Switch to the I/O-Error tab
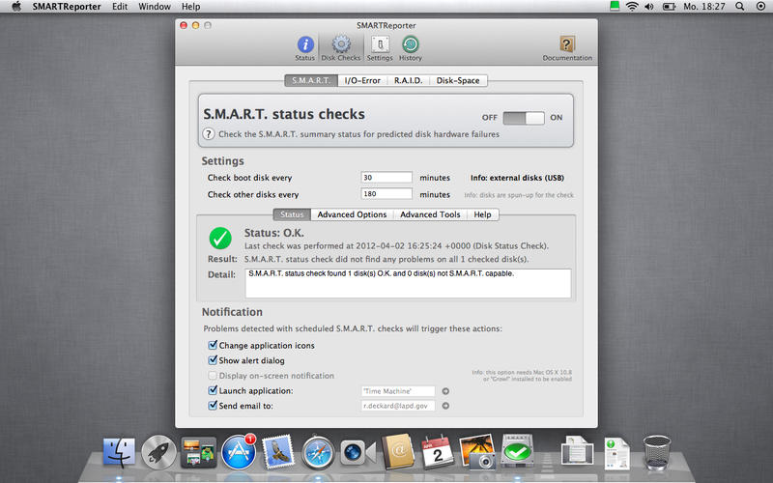This screenshot has width=773, height=483. click(362, 80)
